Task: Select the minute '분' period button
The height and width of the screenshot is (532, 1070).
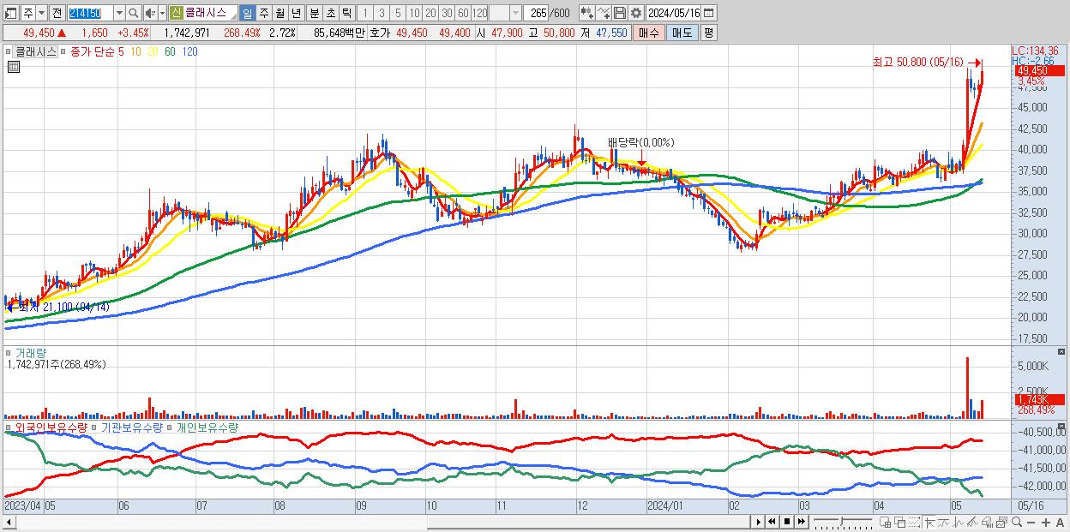Action: click(x=314, y=13)
